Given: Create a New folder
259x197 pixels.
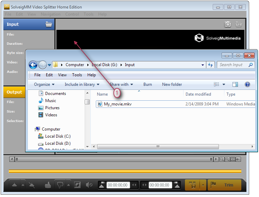Looking at the screenshot, I should coord(172,84).
